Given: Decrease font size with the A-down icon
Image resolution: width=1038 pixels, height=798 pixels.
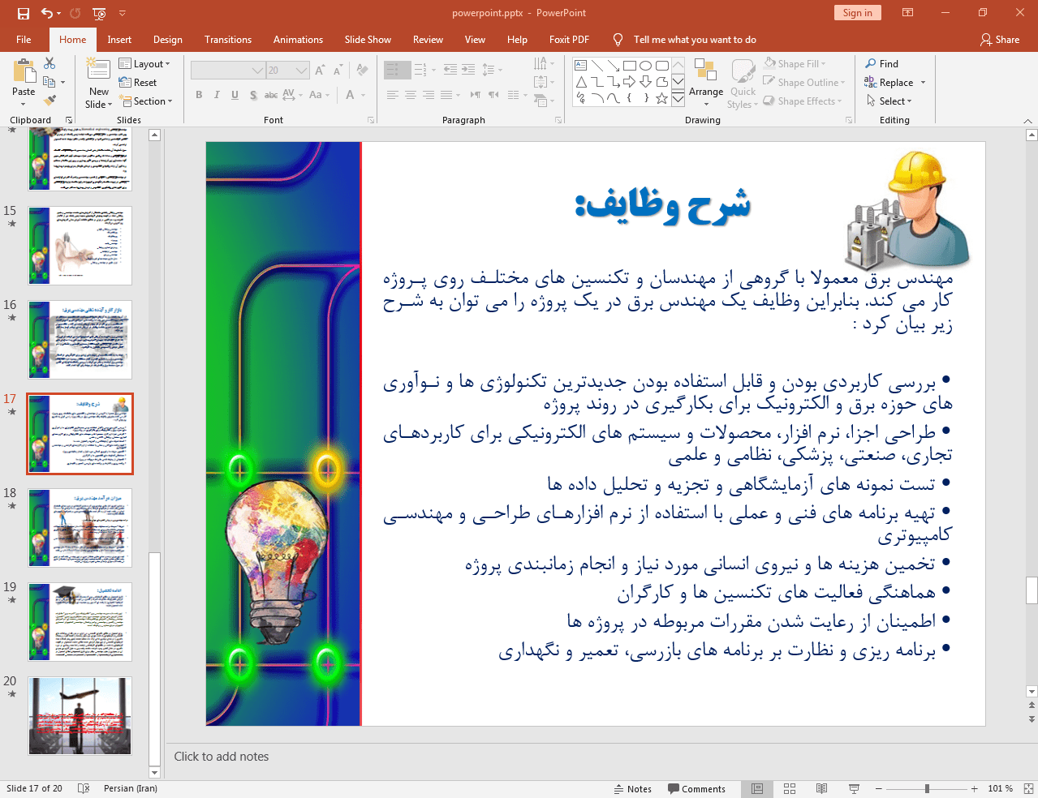Looking at the screenshot, I should point(338,71).
